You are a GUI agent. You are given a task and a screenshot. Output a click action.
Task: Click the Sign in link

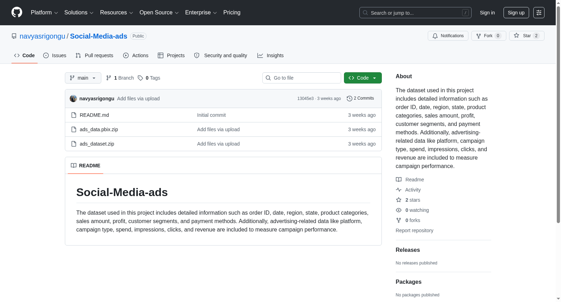pos(487,13)
